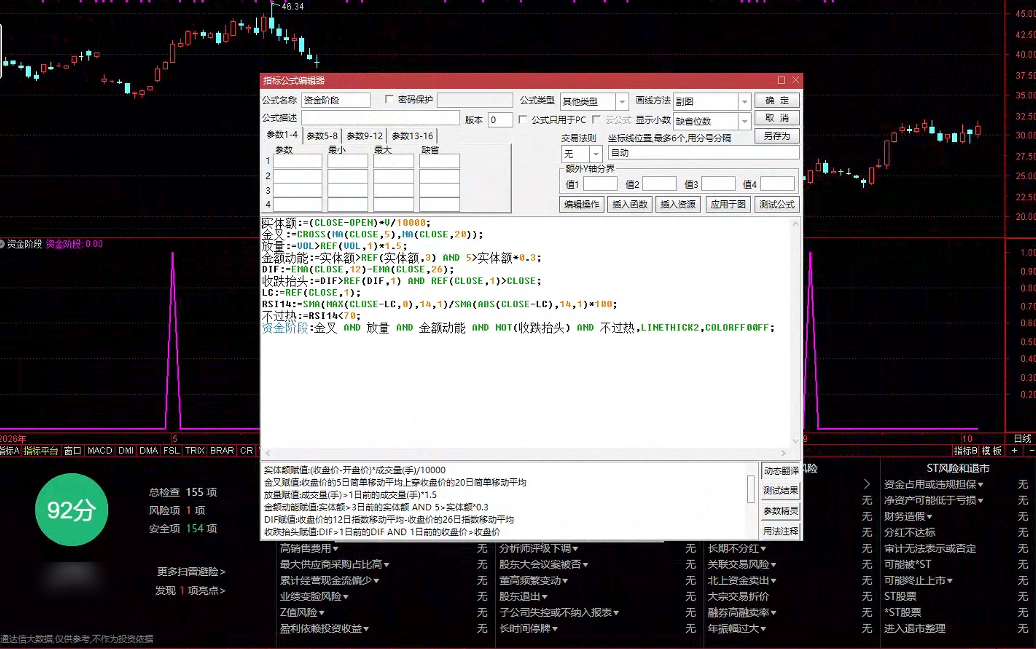
Task: Click the 测试公式 button
Action: click(777, 204)
